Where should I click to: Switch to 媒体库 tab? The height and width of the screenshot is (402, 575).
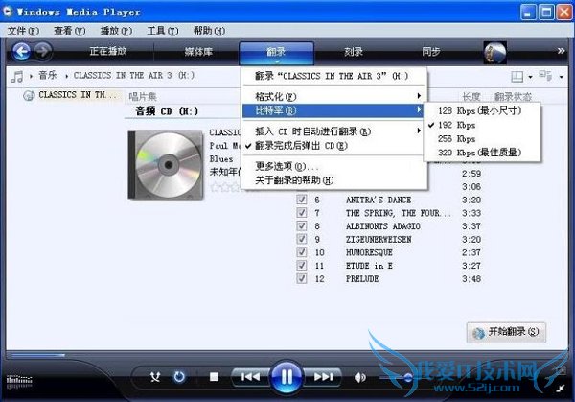198,52
